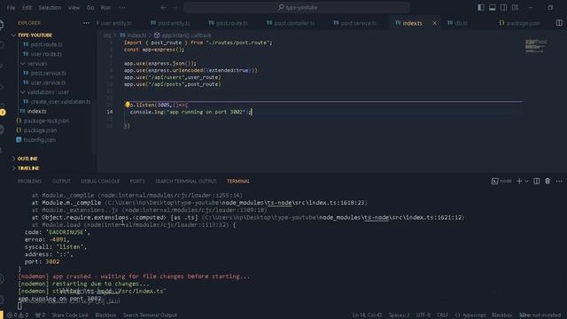Close the index.ts editor tab
This screenshot has height=319, width=567.
(435, 23)
